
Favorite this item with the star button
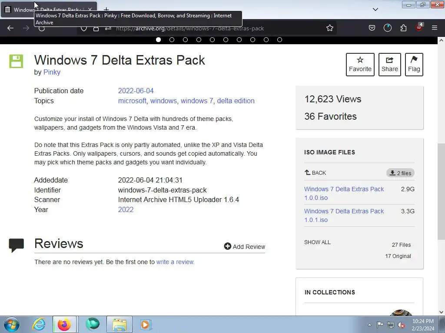[360, 65]
